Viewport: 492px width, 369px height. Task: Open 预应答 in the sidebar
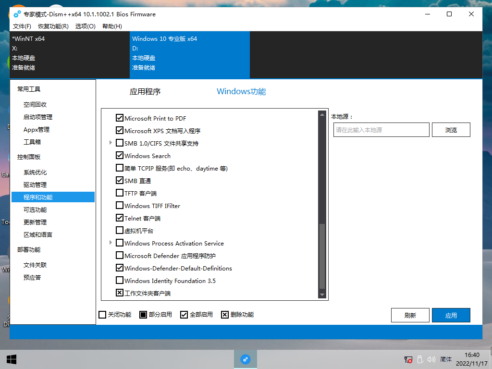[x=32, y=277]
